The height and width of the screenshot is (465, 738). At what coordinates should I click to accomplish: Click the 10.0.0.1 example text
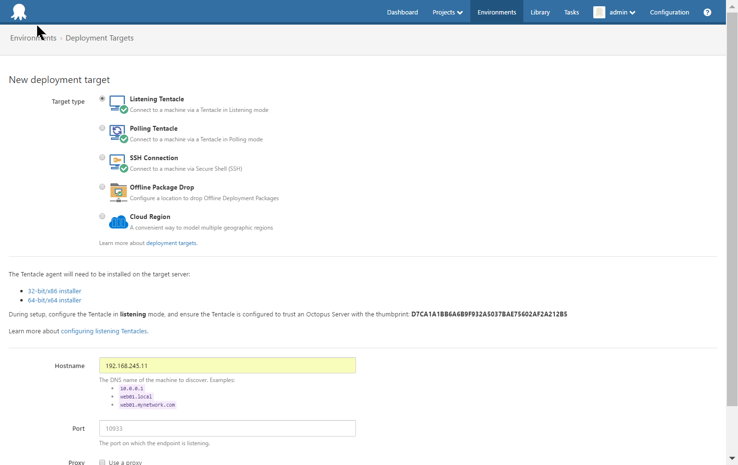(x=132, y=389)
